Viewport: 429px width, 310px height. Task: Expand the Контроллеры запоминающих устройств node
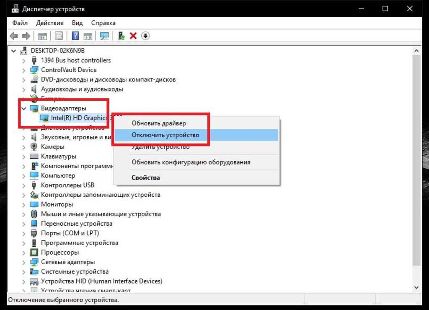(x=24, y=195)
